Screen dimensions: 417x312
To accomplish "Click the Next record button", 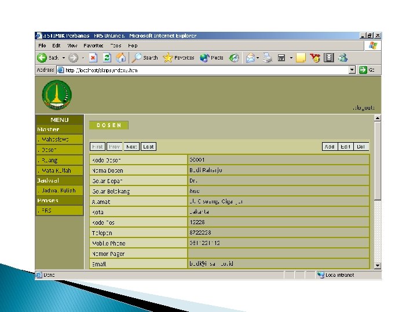I will coord(131,146).
